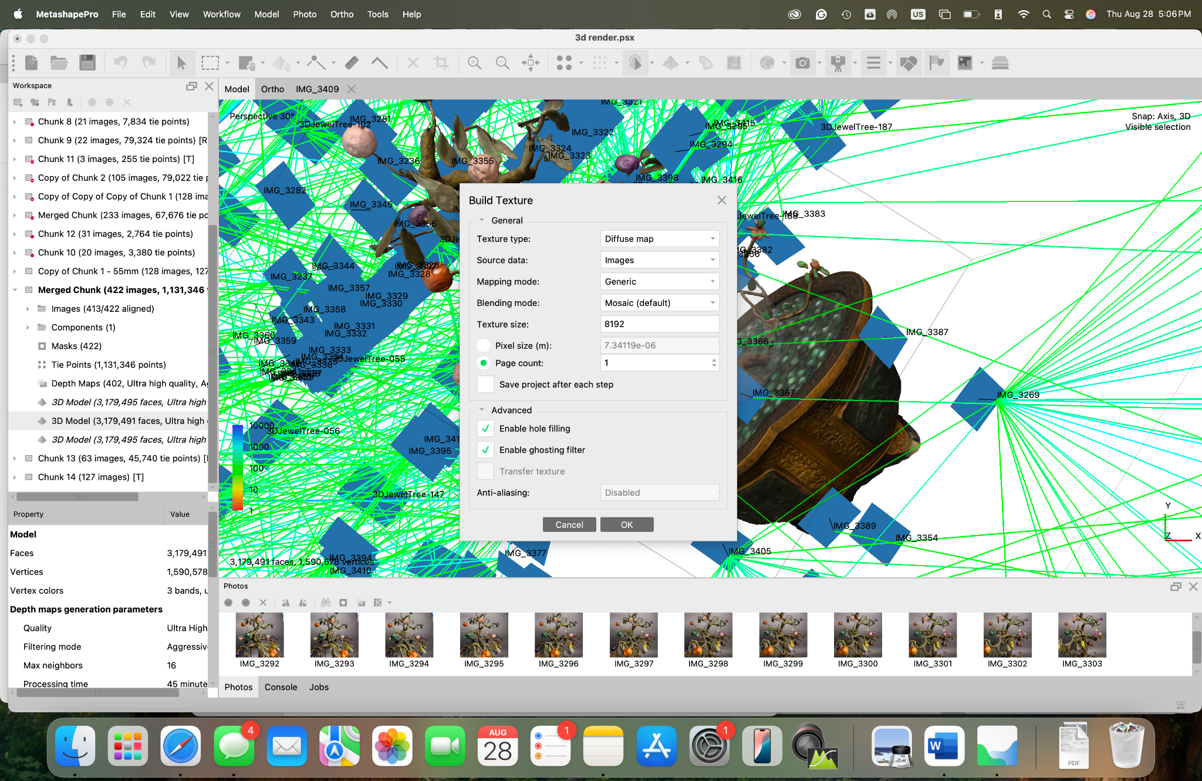The image size is (1202, 781).
Task: Click the Reset View icon in toolbar
Action: coord(531,63)
